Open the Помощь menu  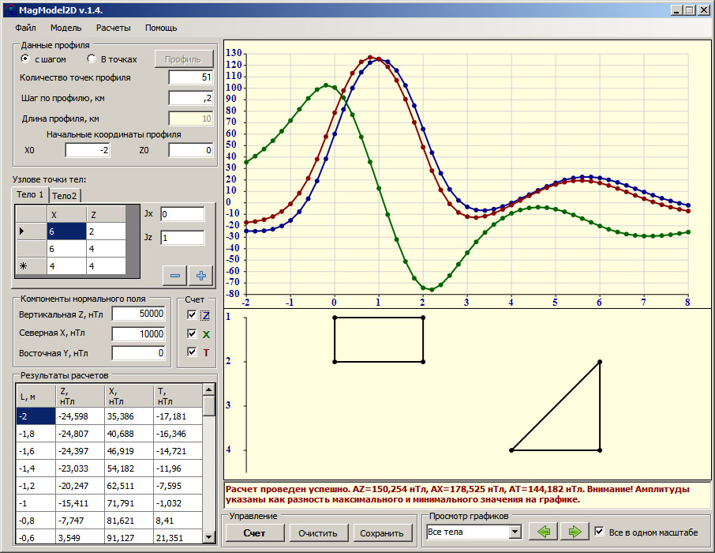pos(161,28)
